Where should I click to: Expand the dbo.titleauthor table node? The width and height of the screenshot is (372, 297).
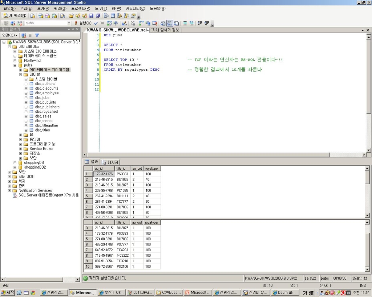26,125
